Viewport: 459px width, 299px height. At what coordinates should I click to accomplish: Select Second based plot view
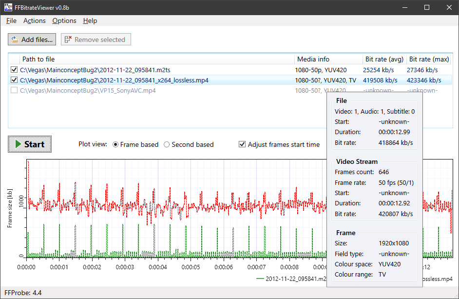pos(189,144)
